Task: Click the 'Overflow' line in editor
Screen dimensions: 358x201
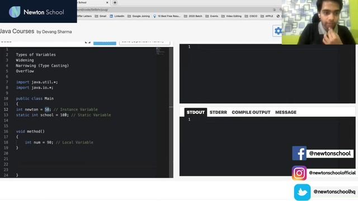Action: click(25, 71)
